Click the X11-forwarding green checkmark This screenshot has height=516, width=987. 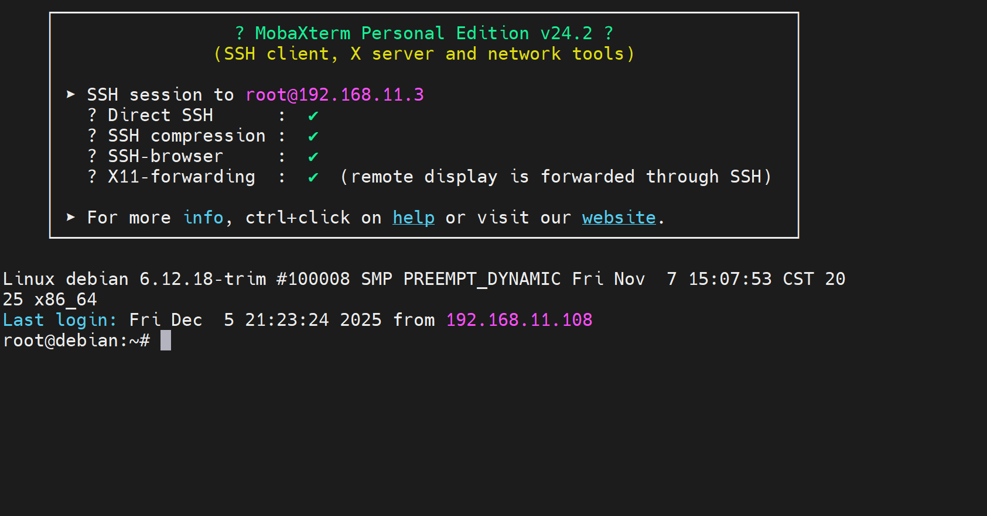[313, 177]
